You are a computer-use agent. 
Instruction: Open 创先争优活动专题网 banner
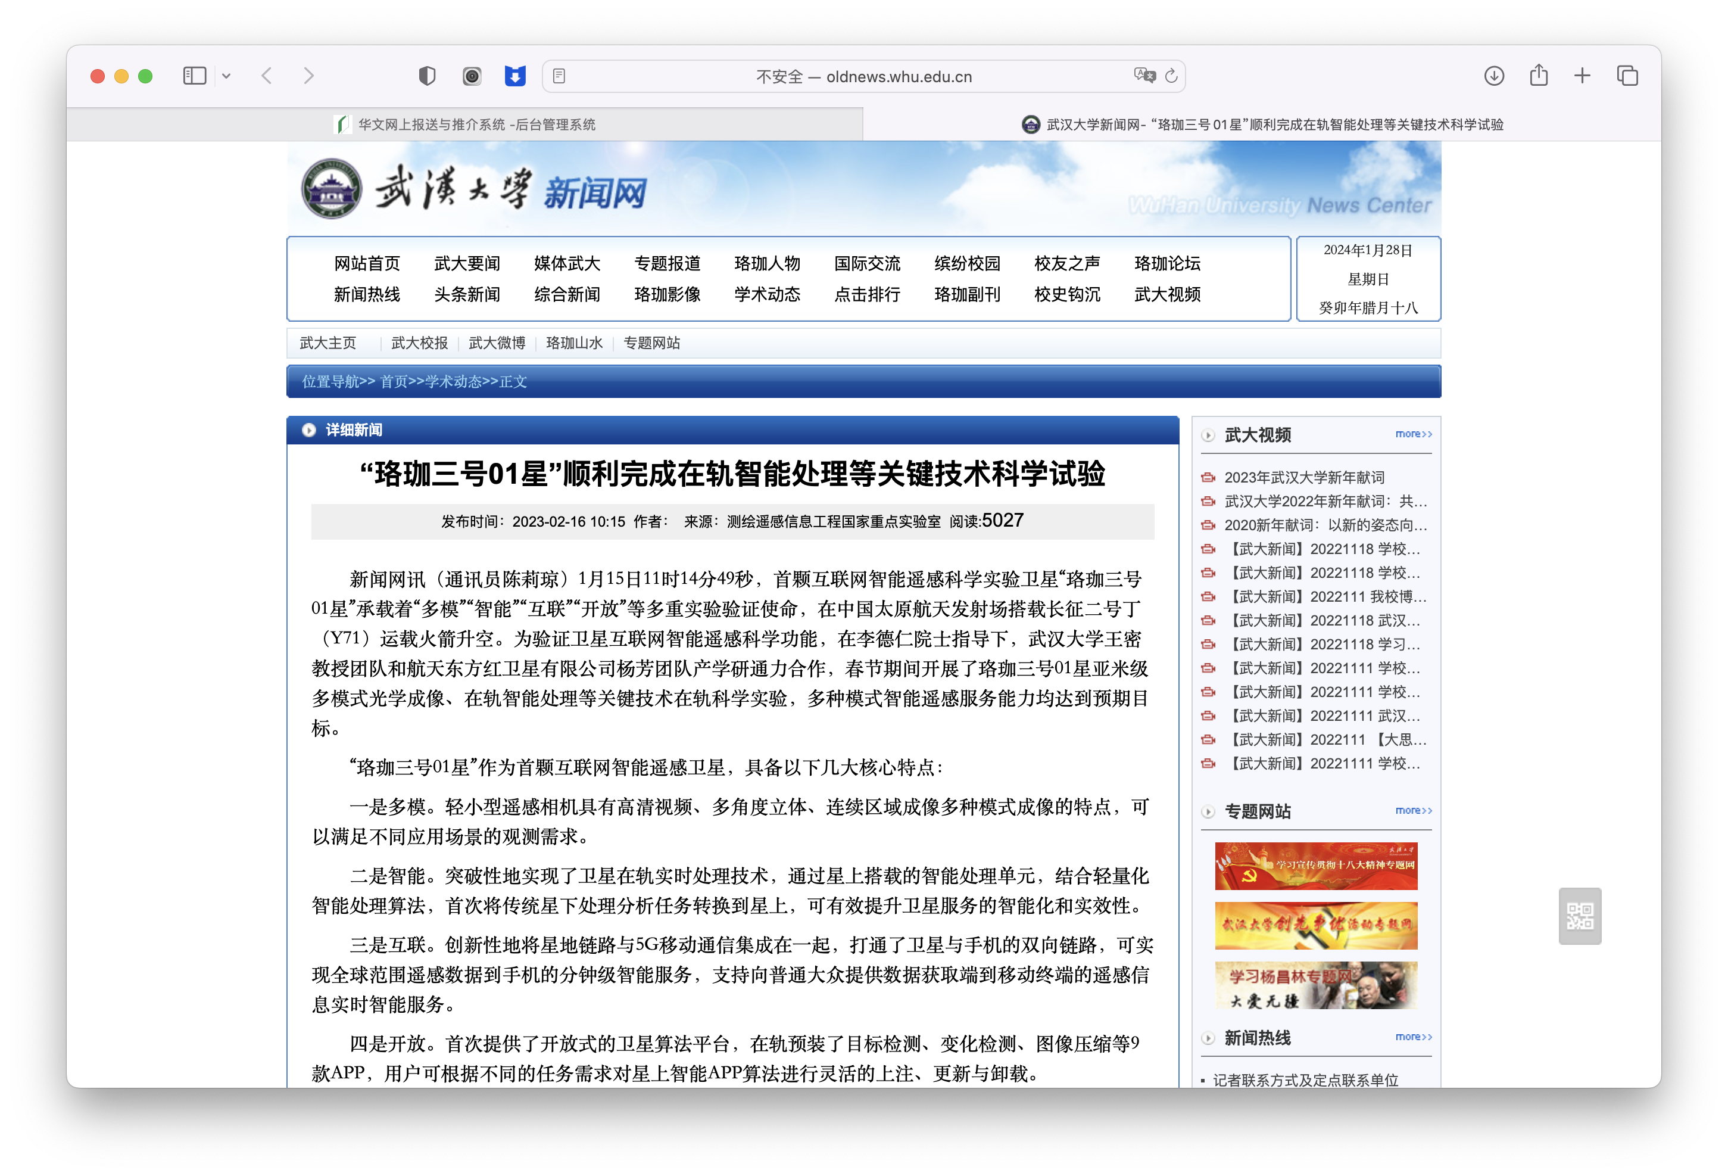(x=1316, y=925)
